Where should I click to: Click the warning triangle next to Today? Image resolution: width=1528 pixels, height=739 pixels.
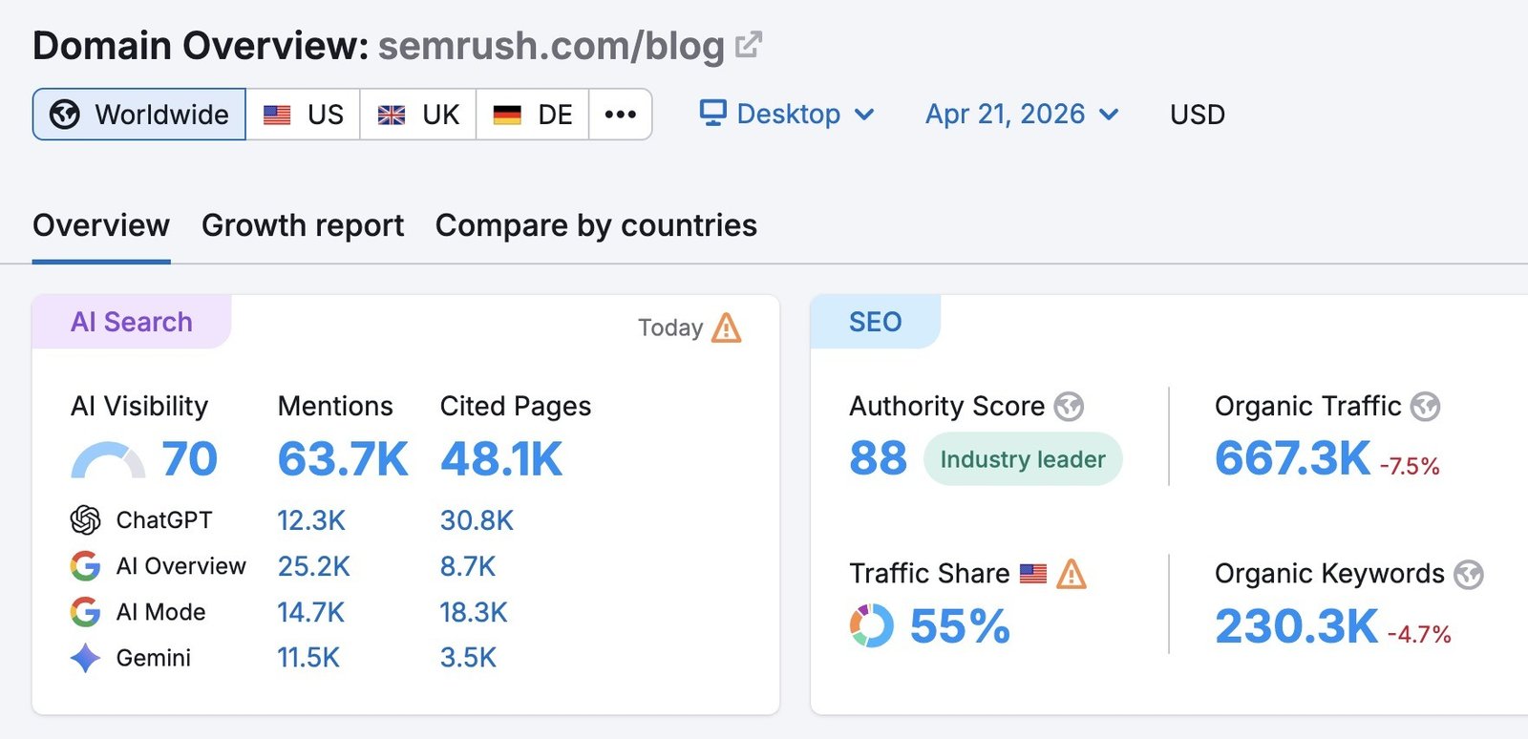coord(727,327)
